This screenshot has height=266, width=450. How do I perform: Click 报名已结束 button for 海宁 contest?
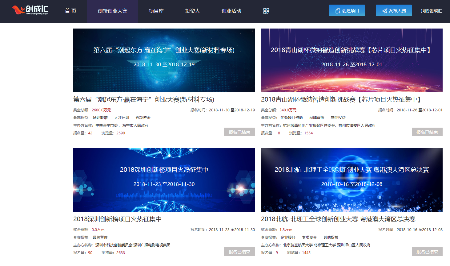click(239, 132)
